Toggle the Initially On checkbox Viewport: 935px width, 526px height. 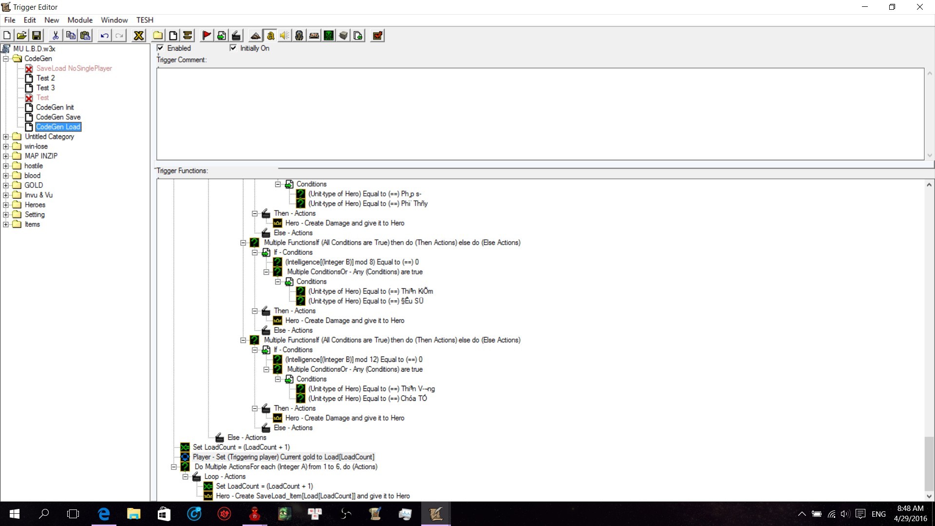click(x=233, y=48)
